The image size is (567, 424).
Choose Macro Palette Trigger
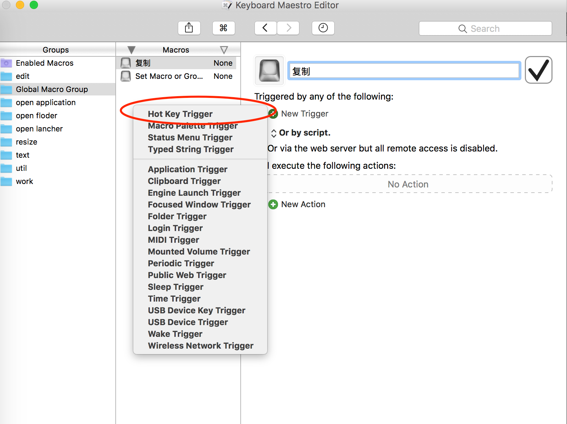[200, 126]
